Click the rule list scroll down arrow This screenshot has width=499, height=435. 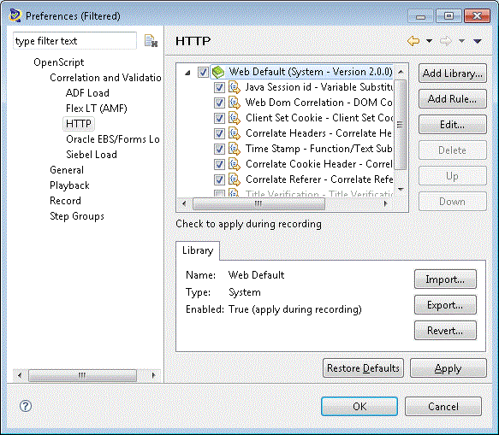pos(401,190)
